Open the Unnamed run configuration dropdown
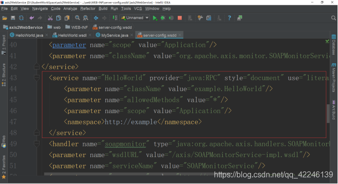 click(x=135, y=18)
